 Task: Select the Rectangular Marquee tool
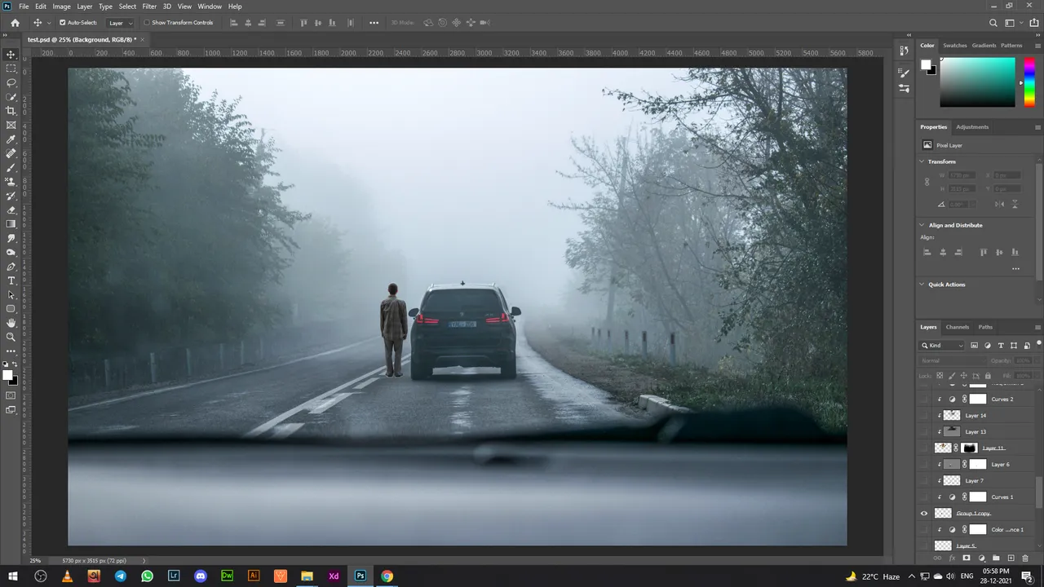tap(11, 68)
